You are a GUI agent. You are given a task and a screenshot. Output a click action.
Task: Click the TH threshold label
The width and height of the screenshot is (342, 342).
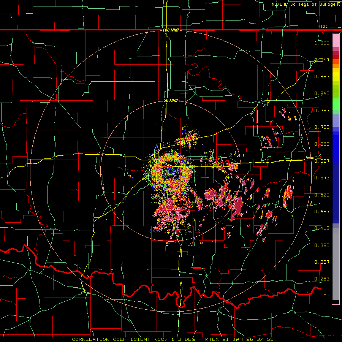(326, 296)
